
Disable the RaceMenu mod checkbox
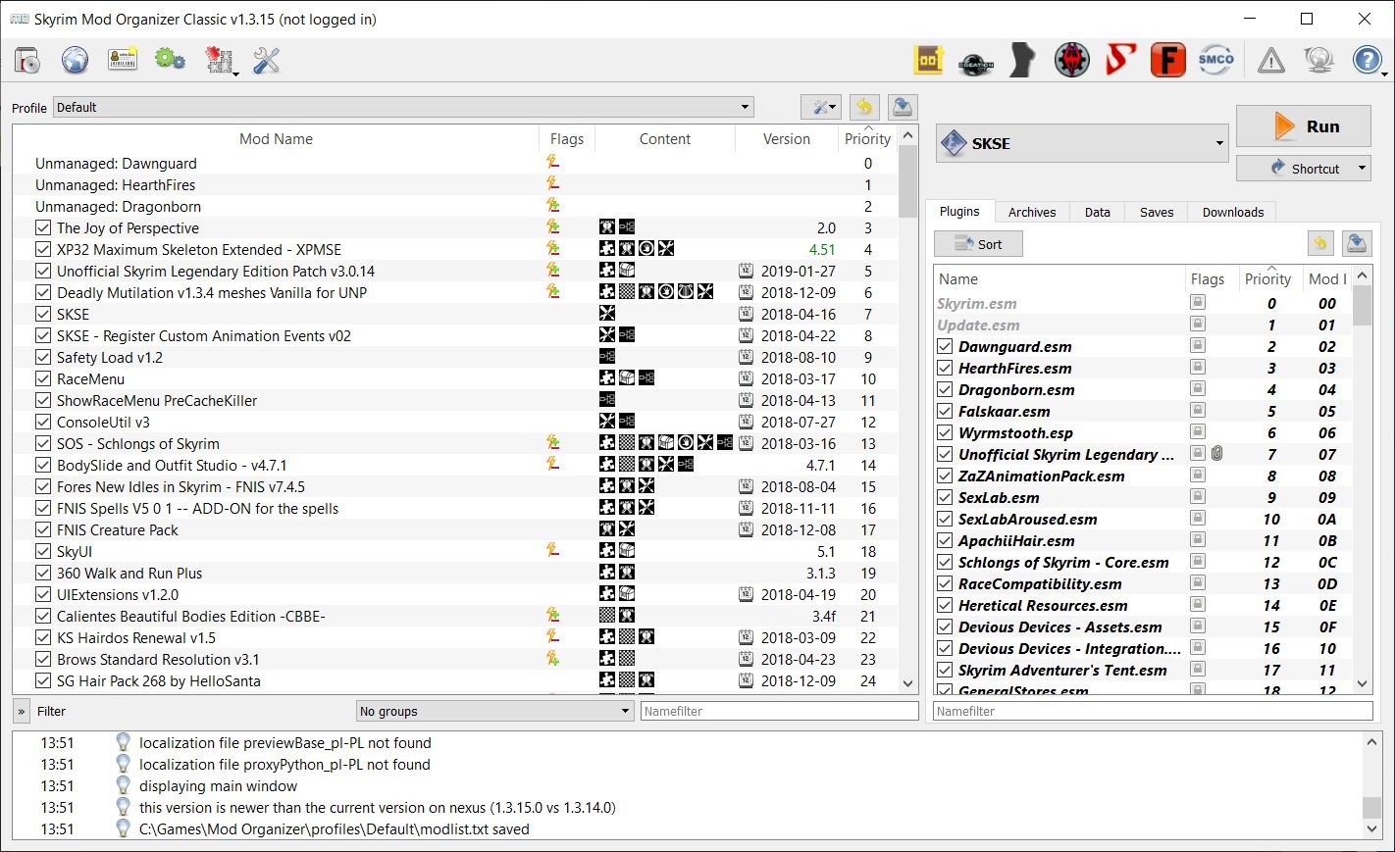pos(43,378)
